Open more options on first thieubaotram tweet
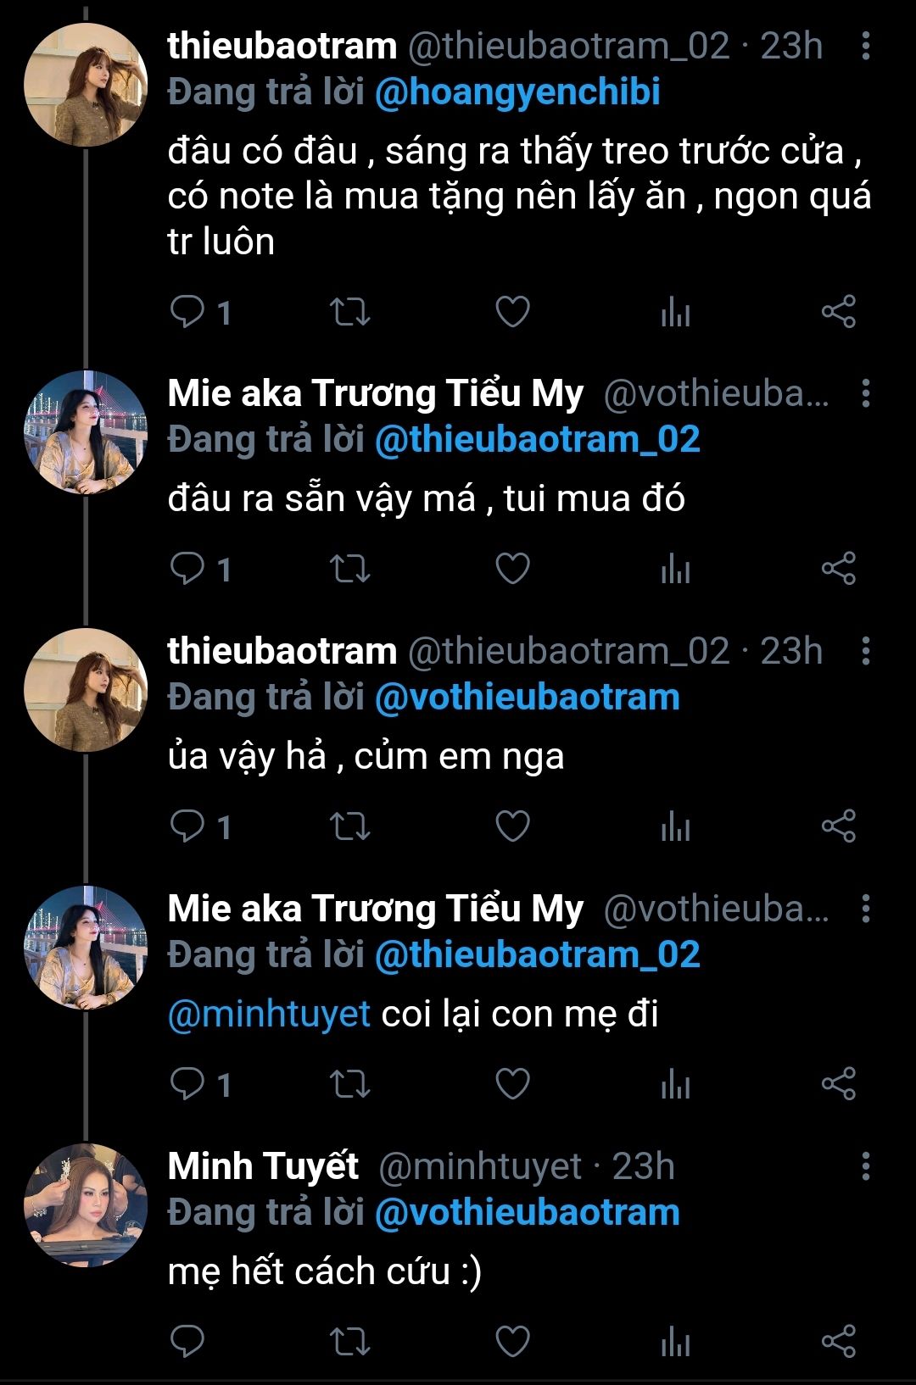The height and width of the screenshot is (1385, 916). tap(865, 47)
